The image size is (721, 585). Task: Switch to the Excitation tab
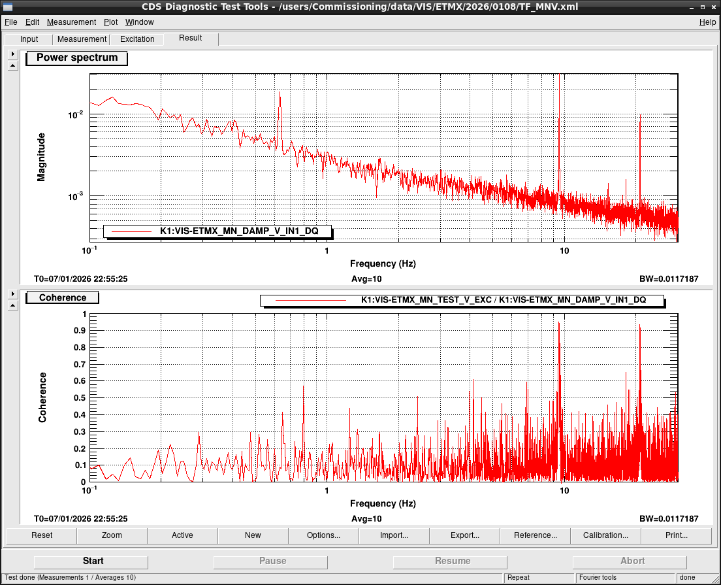click(x=137, y=39)
